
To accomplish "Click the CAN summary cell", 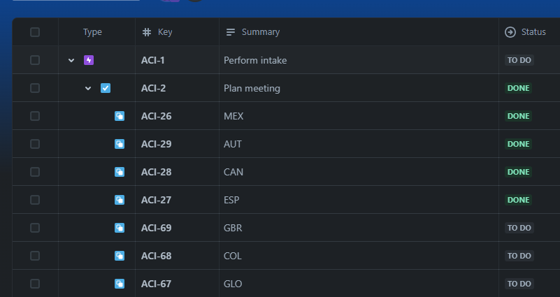I will [359, 172].
